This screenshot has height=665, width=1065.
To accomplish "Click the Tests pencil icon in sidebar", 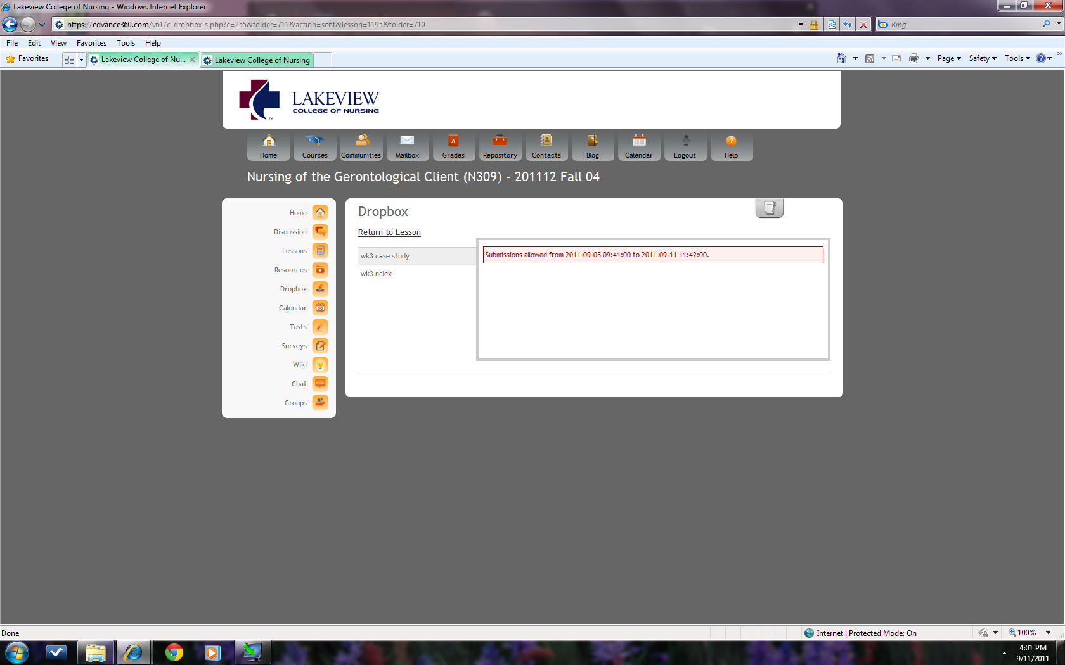I will (320, 327).
